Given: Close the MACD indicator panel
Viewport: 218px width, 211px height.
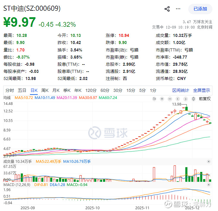Looking at the screenshot, I should click(x=208, y=185).
